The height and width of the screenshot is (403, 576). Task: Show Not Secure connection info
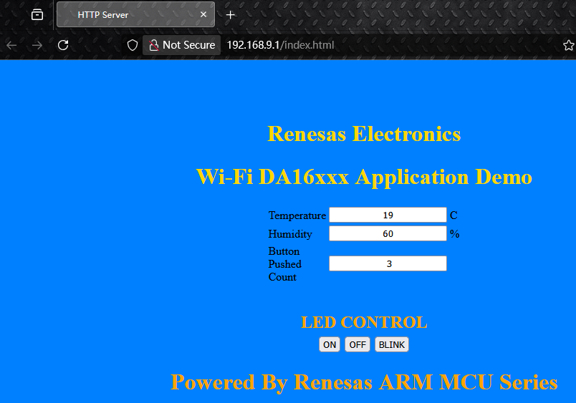[x=181, y=45]
